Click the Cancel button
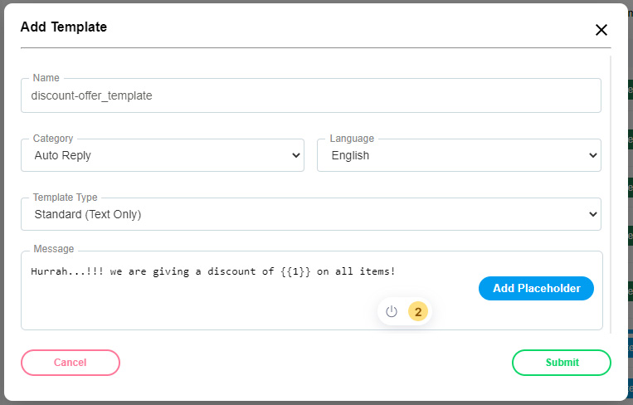The image size is (633, 405). 71,363
